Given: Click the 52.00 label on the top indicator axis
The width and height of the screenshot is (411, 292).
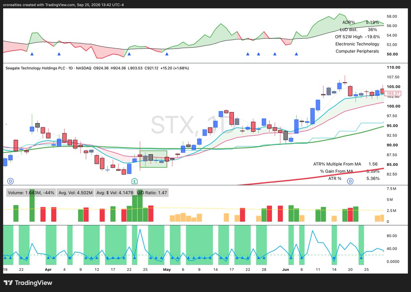Looking at the screenshot, I should click(x=393, y=45).
